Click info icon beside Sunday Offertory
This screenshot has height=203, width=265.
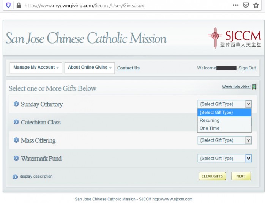(16, 104)
